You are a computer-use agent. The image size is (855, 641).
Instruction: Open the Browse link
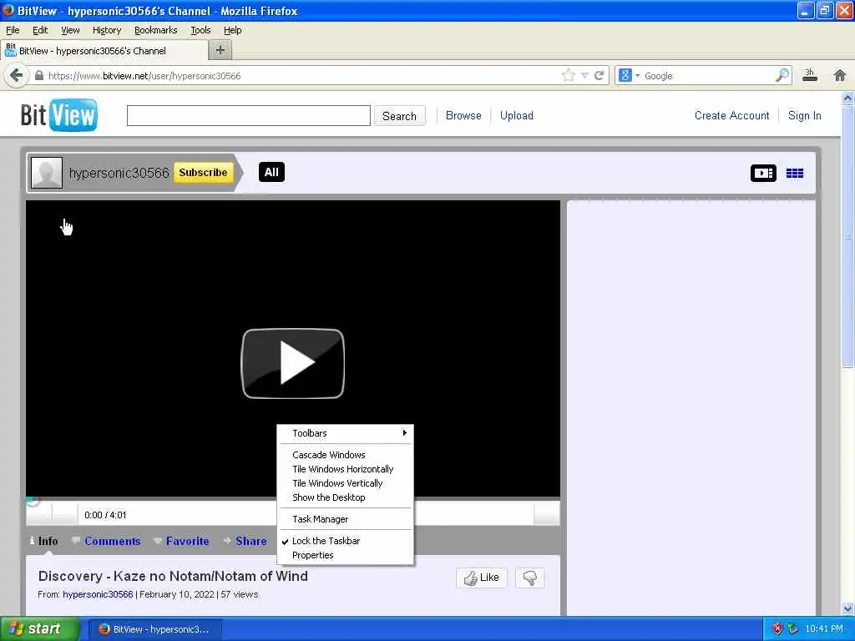pyautogui.click(x=463, y=115)
